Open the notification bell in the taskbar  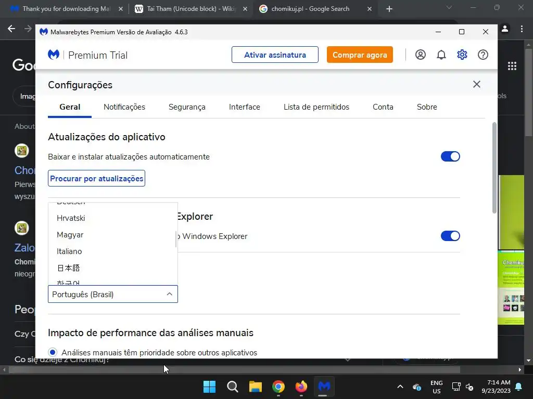point(519,387)
